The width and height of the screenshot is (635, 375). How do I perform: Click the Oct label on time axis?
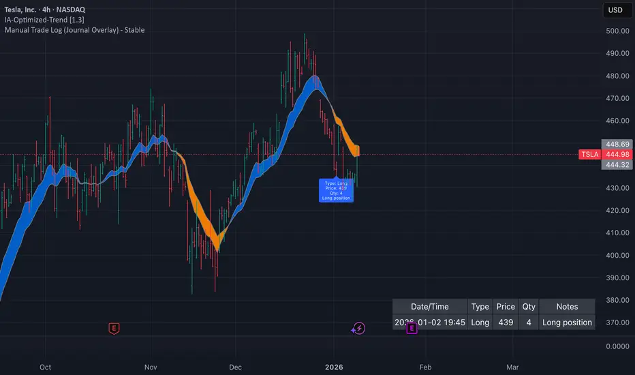tap(46, 367)
